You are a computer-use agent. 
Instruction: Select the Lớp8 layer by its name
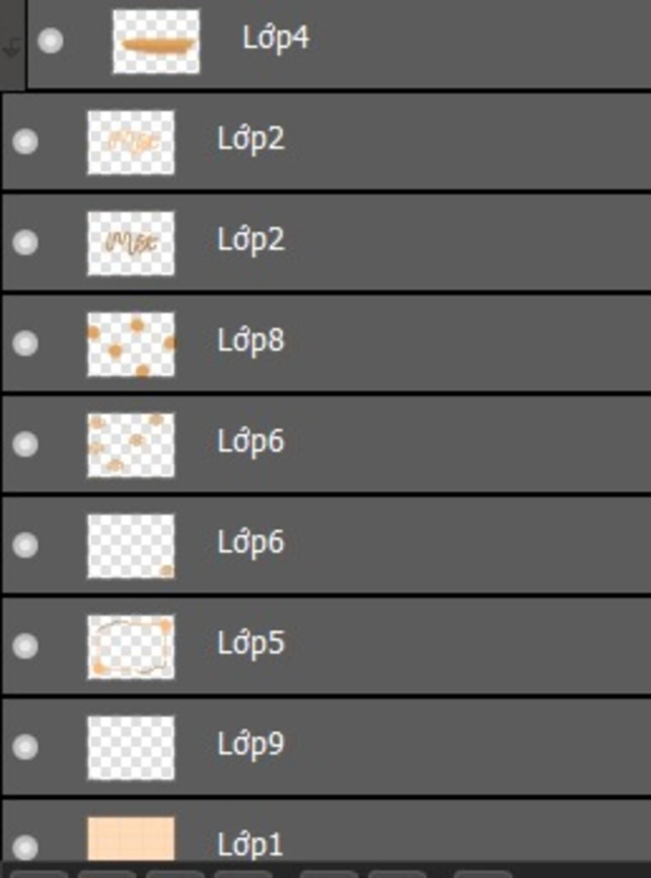click(251, 341)
